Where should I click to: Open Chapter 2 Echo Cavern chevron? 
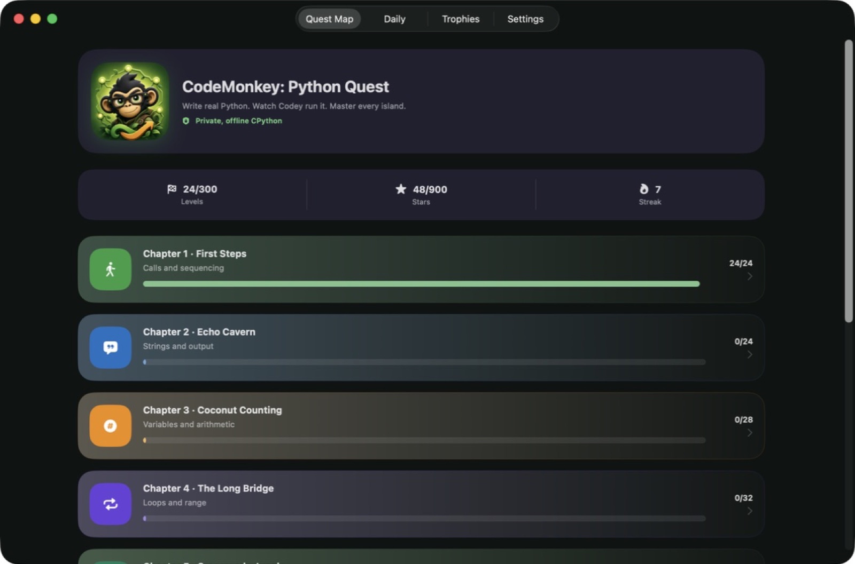click(750, 355)
